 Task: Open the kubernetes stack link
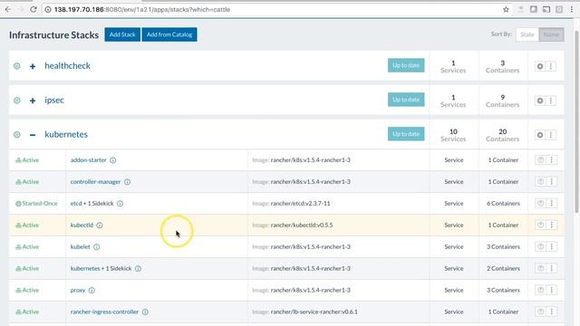point(66,135)
